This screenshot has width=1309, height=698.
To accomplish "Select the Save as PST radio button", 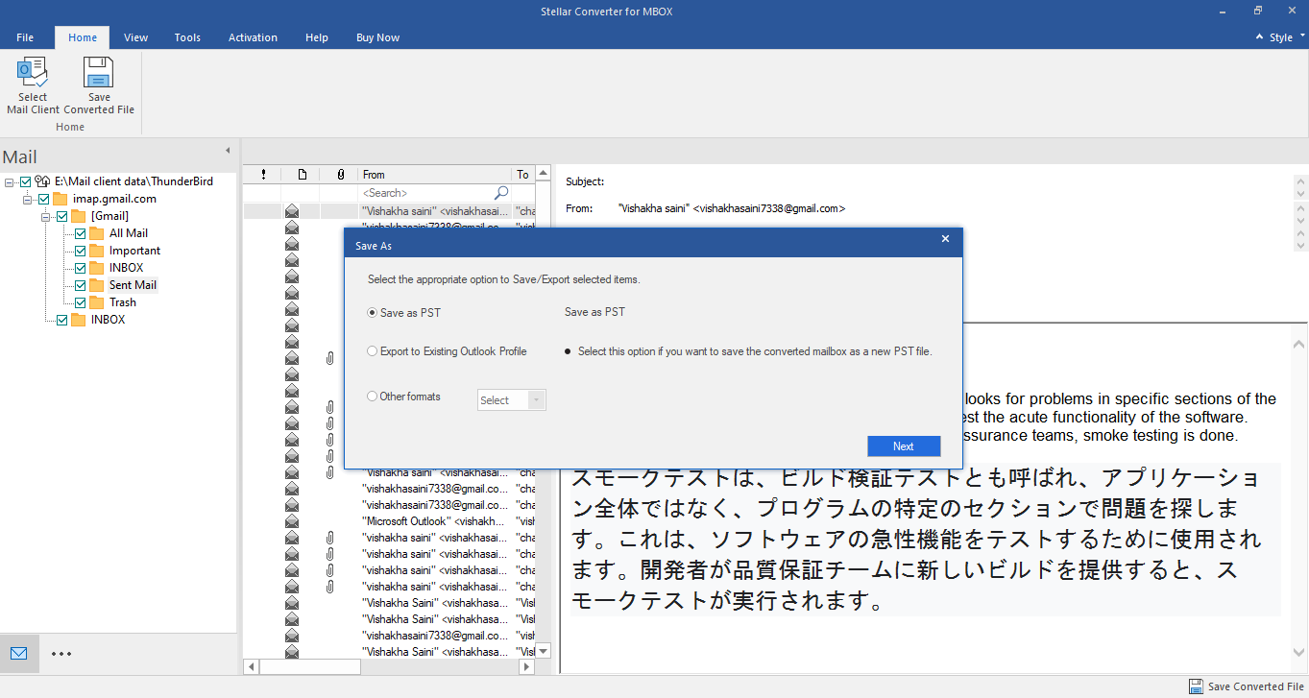I will pyautogui.click(x=373, y=313).
